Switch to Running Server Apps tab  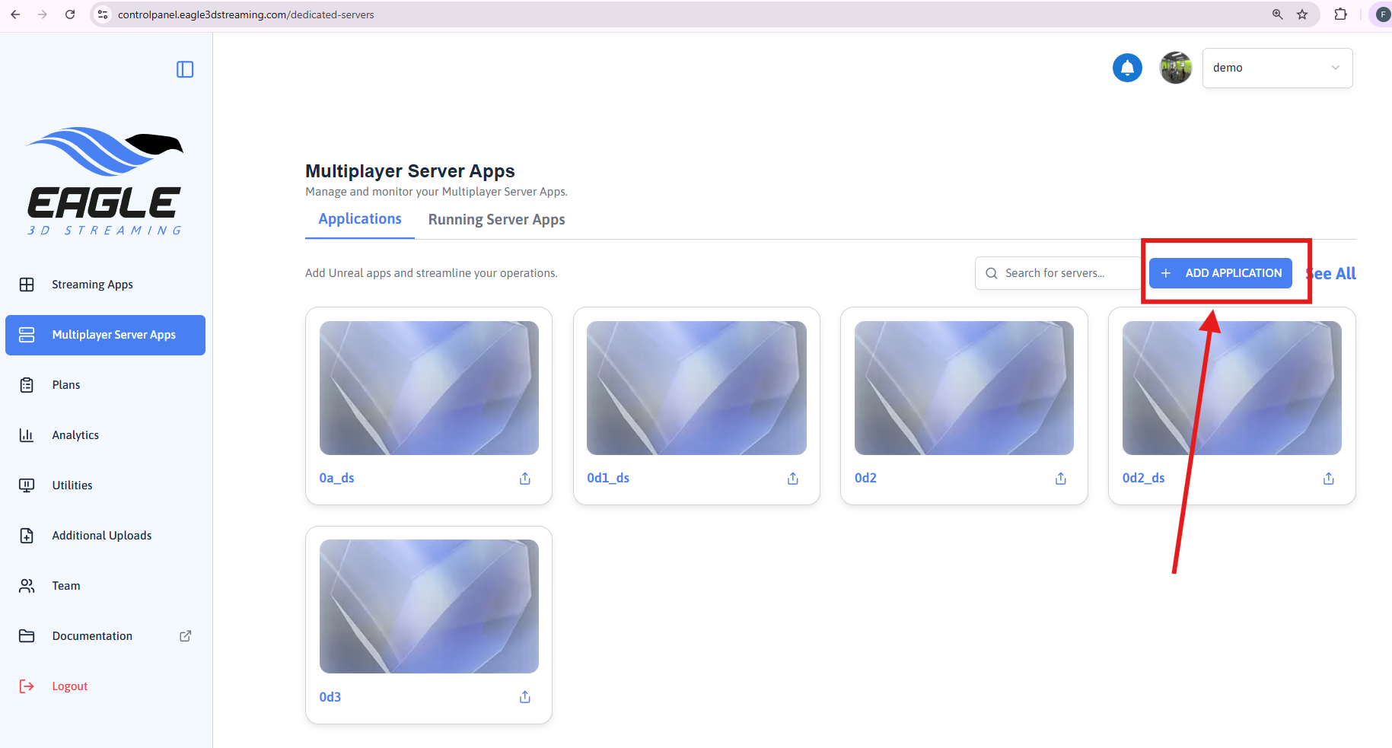pyautogui.click(x=496, y=220)
